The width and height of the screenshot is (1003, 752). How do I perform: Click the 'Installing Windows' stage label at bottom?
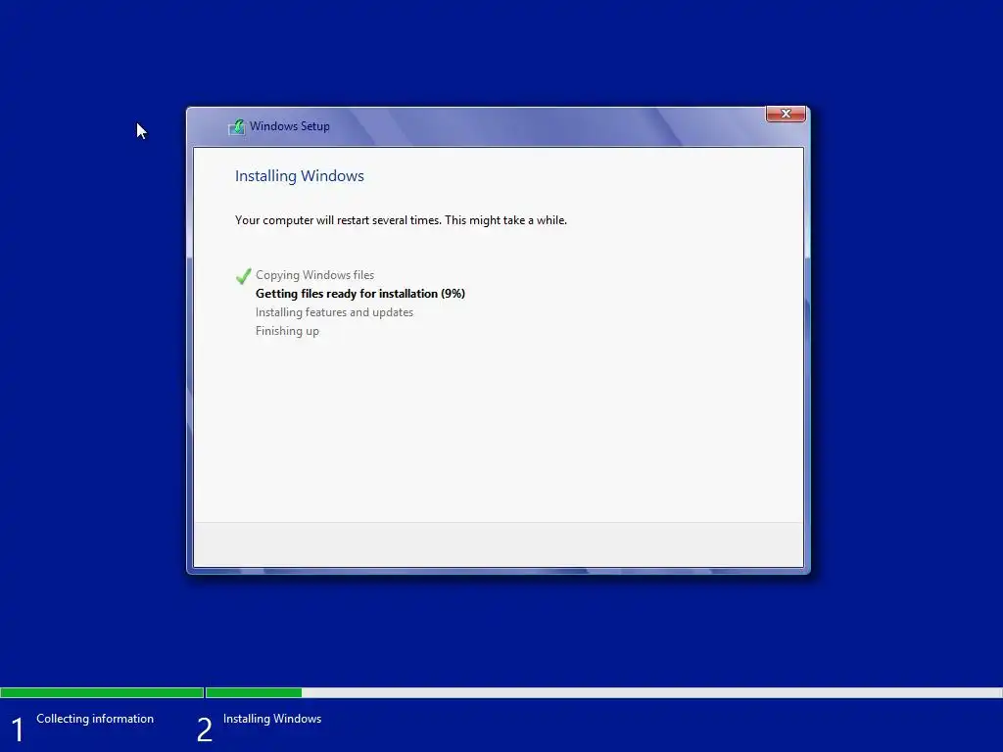pyautogui.click(x=272, y=719)
